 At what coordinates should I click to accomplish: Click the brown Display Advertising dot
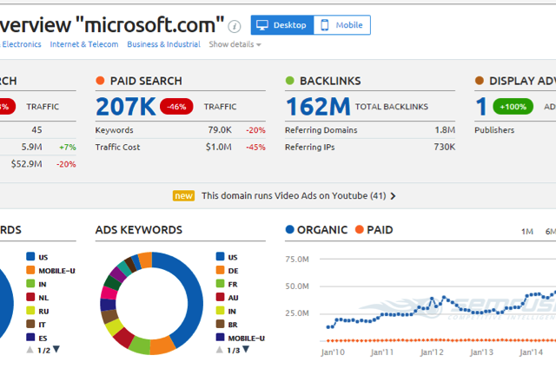pos(480,81)
